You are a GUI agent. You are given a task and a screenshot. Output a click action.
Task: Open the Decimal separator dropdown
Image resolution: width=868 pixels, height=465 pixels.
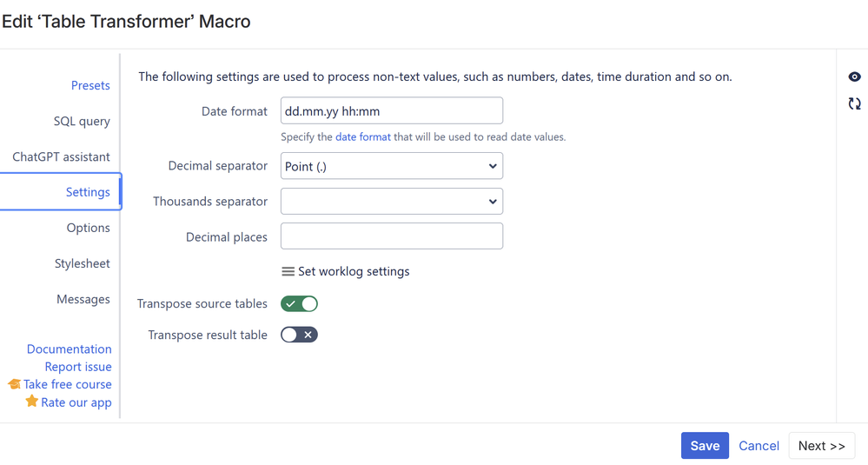click(391, 166)
